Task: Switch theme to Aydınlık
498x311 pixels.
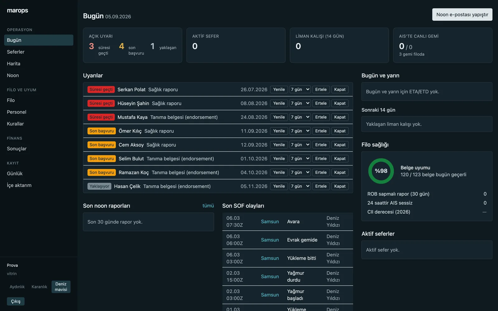Action: coord(17,287)
